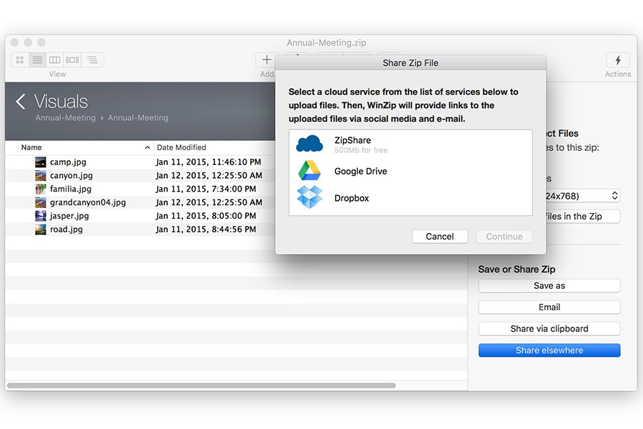The image size is (643, 429).
Task: Open the Actions lightning bolt menu
Action: coord(617,60)
